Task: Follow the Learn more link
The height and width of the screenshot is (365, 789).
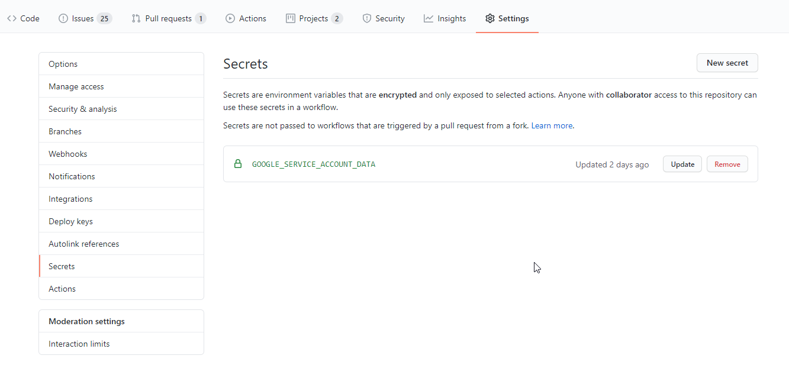Action: [x=552, y=125]
